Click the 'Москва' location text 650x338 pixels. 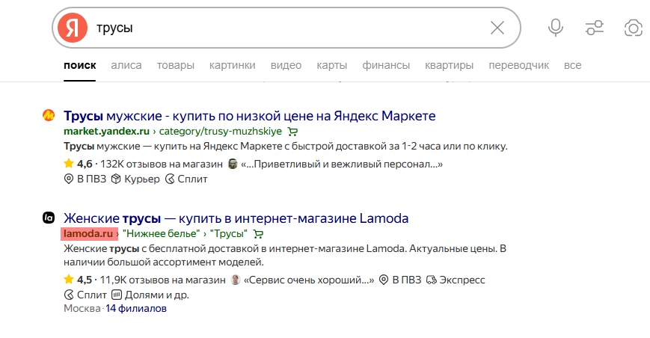click(82, 309)
